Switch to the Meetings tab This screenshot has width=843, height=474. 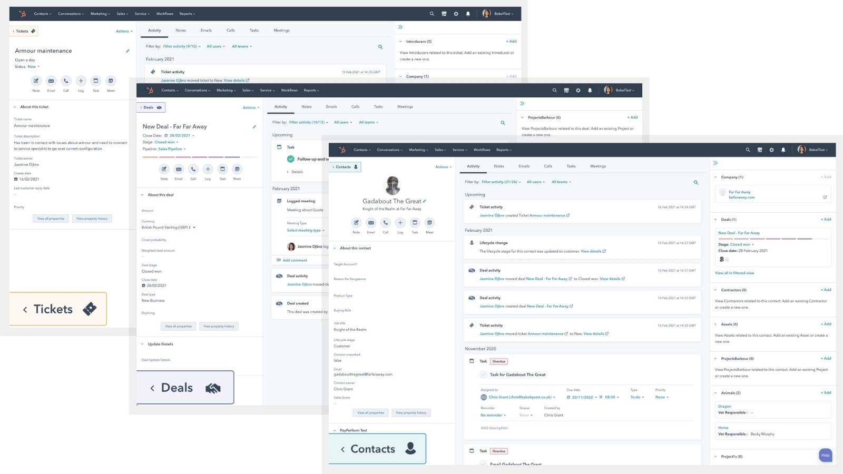click(x=598, y=166)
